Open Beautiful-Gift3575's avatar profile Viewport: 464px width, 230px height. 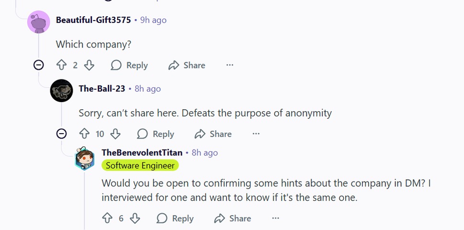[39, 23]
